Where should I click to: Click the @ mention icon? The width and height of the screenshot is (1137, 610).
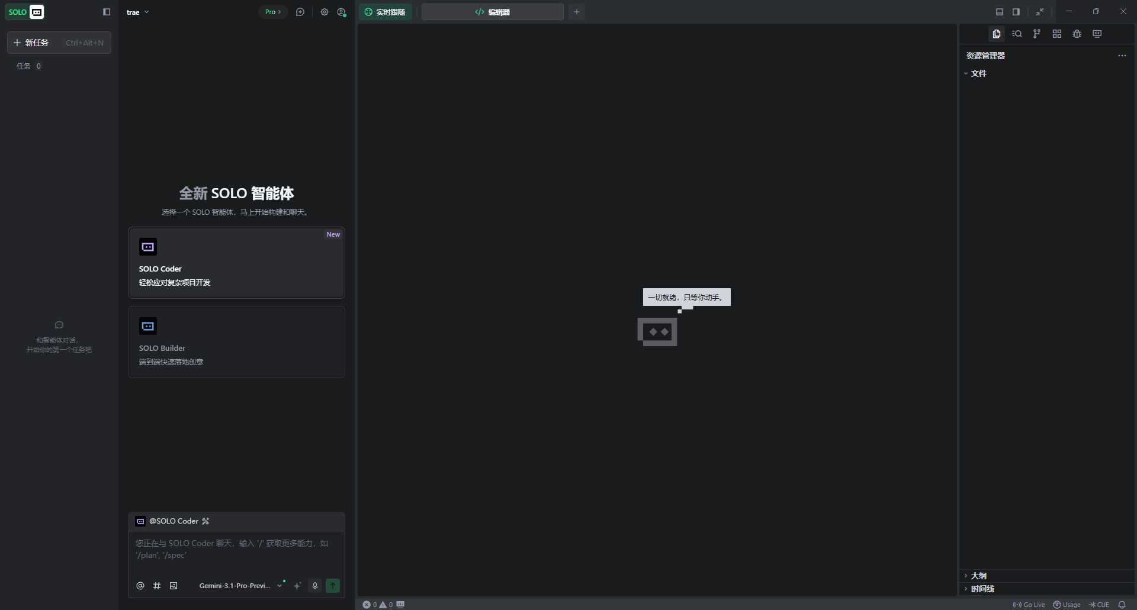pyautogui.click(x=140, y=586)
